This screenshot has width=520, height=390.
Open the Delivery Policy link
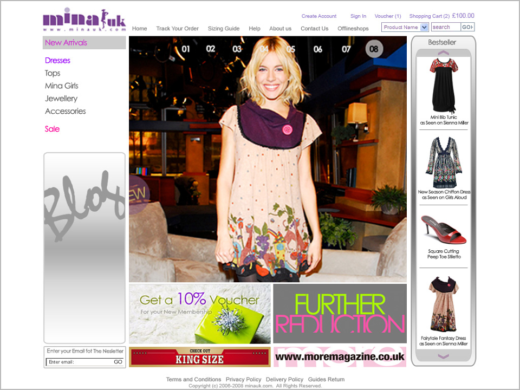click(284, 379)
